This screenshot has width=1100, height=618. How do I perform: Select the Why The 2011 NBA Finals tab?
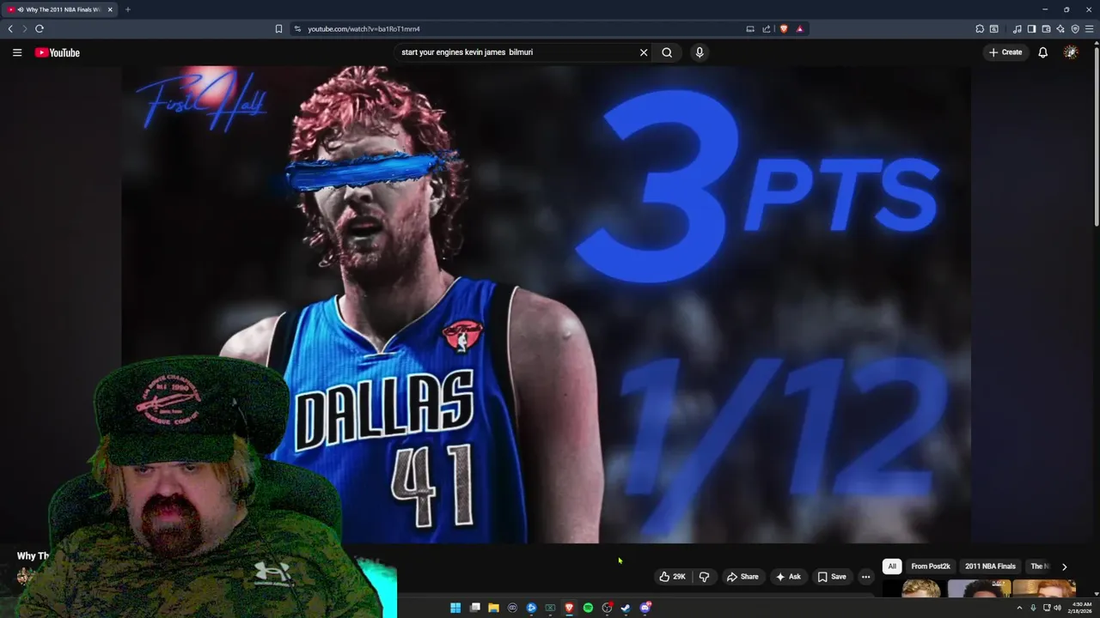(60, 9)
